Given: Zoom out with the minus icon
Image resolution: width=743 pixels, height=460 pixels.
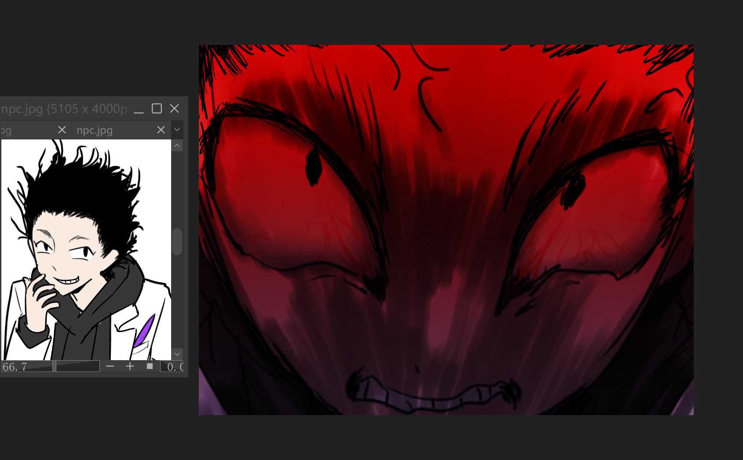Looking at the screenshot, I should pos(110,366).
